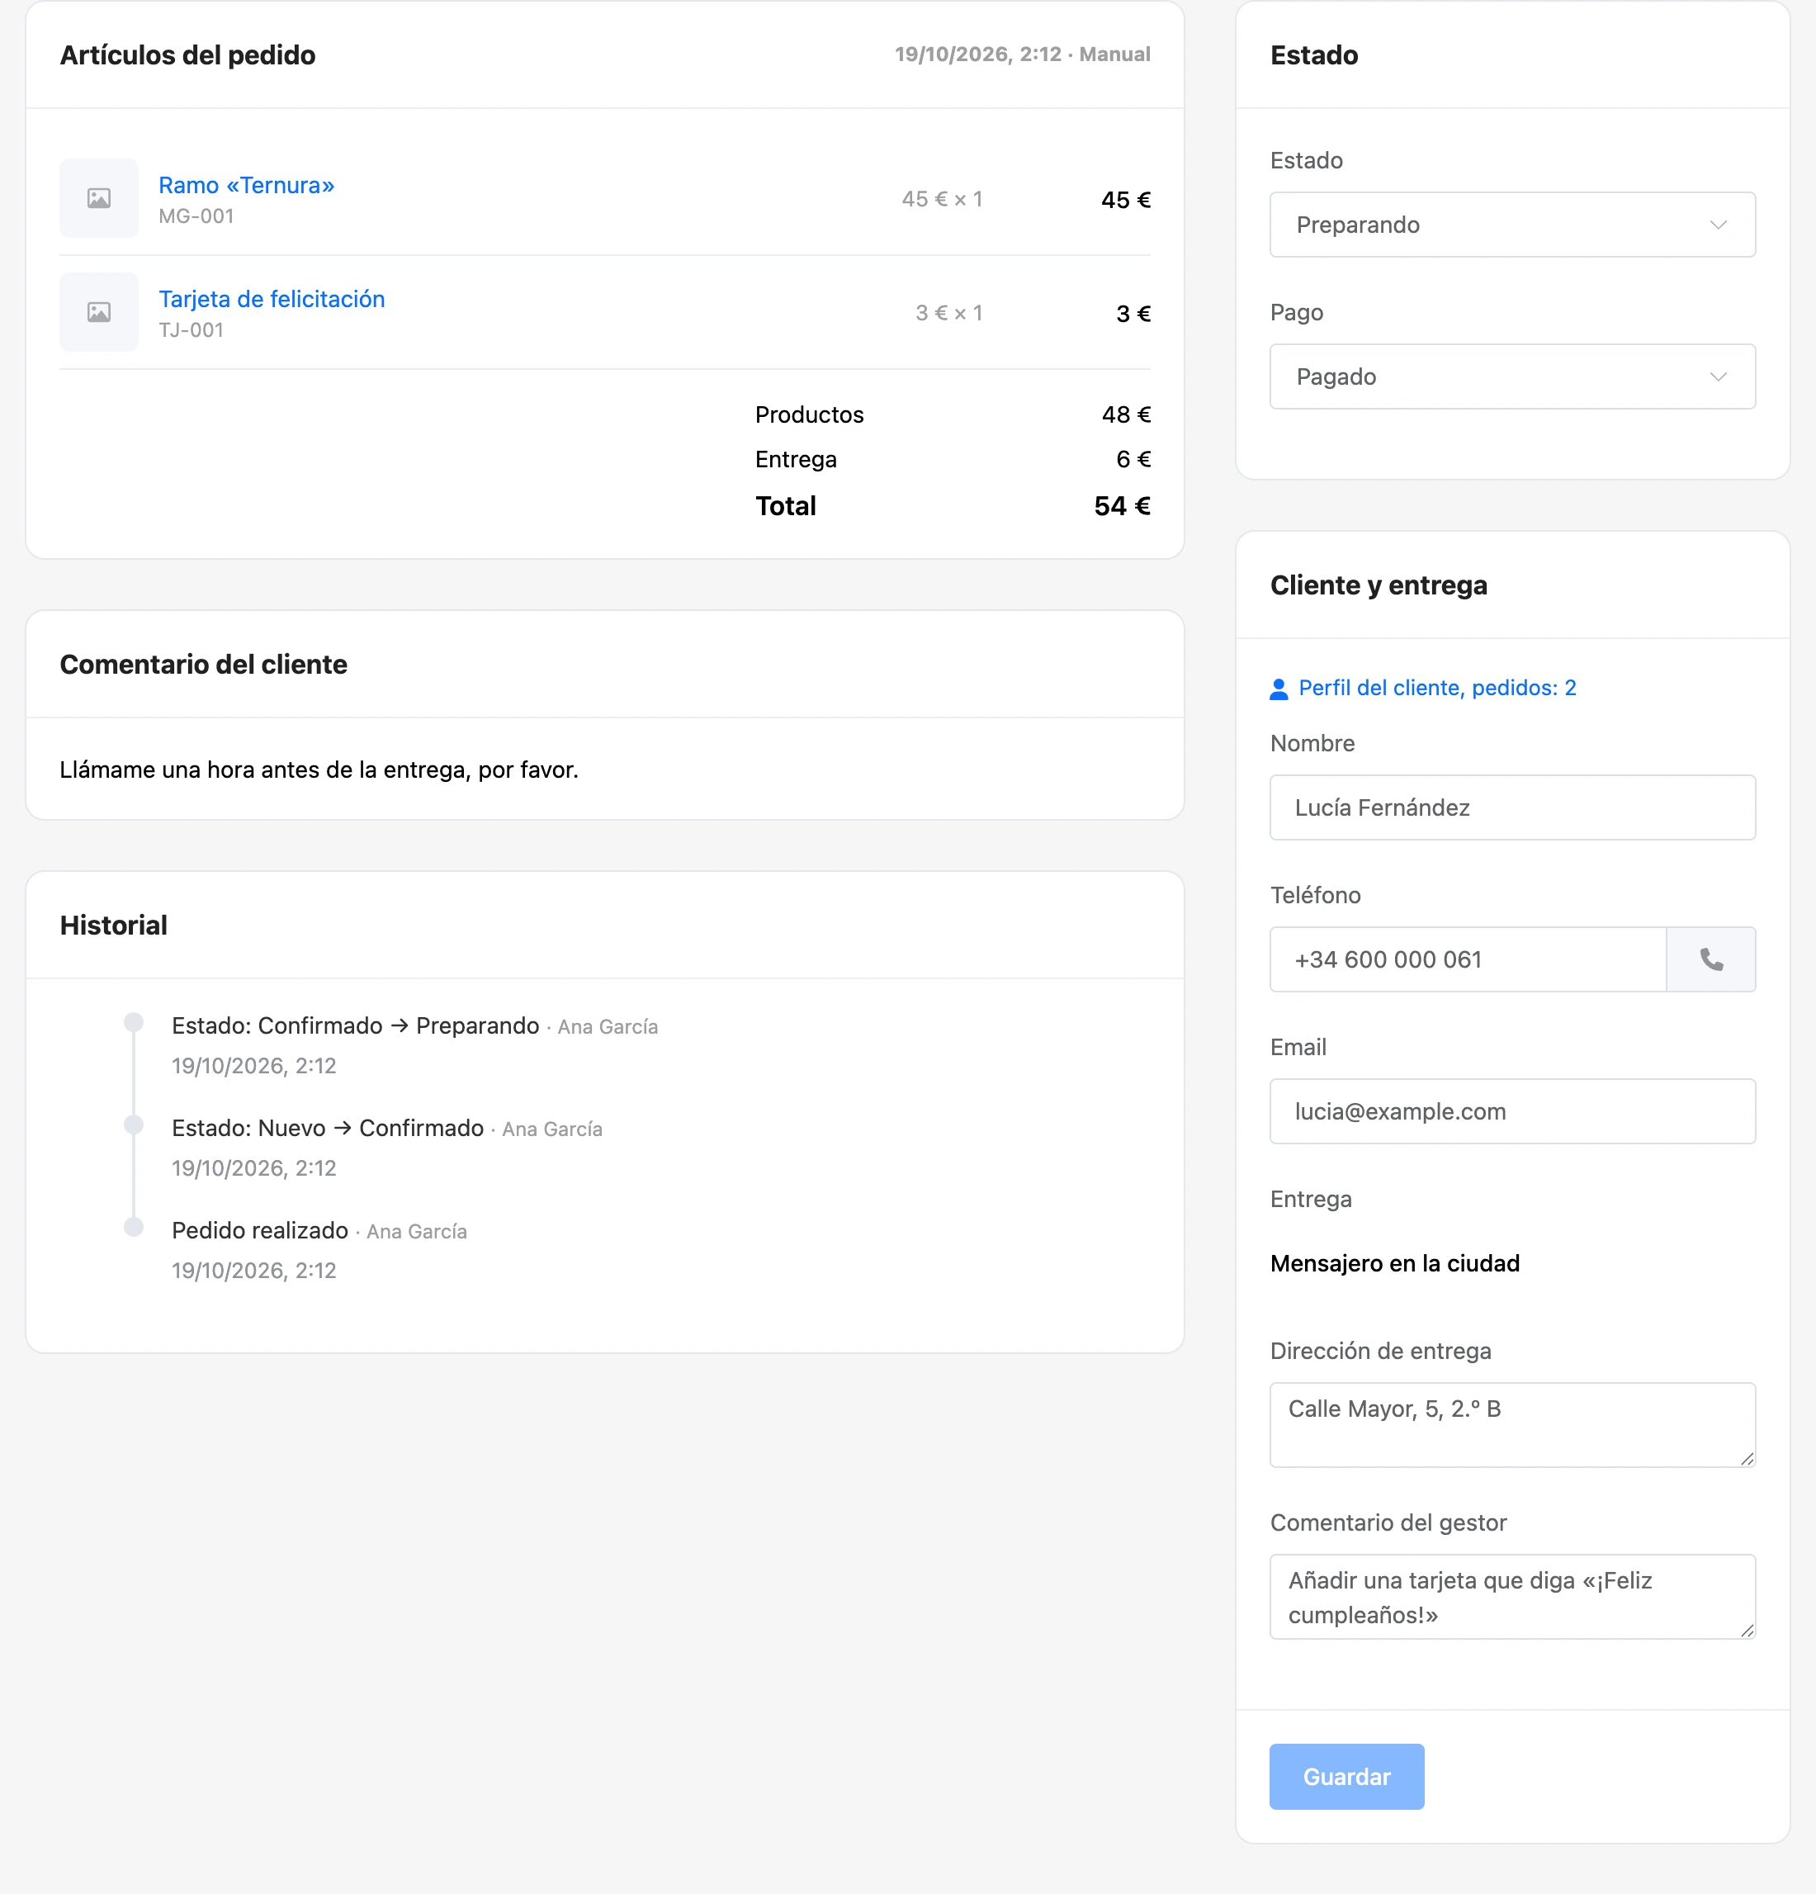Open the Estado dropdown showing Preparando
The image size is (1816, 1894).
(1513, 225)
